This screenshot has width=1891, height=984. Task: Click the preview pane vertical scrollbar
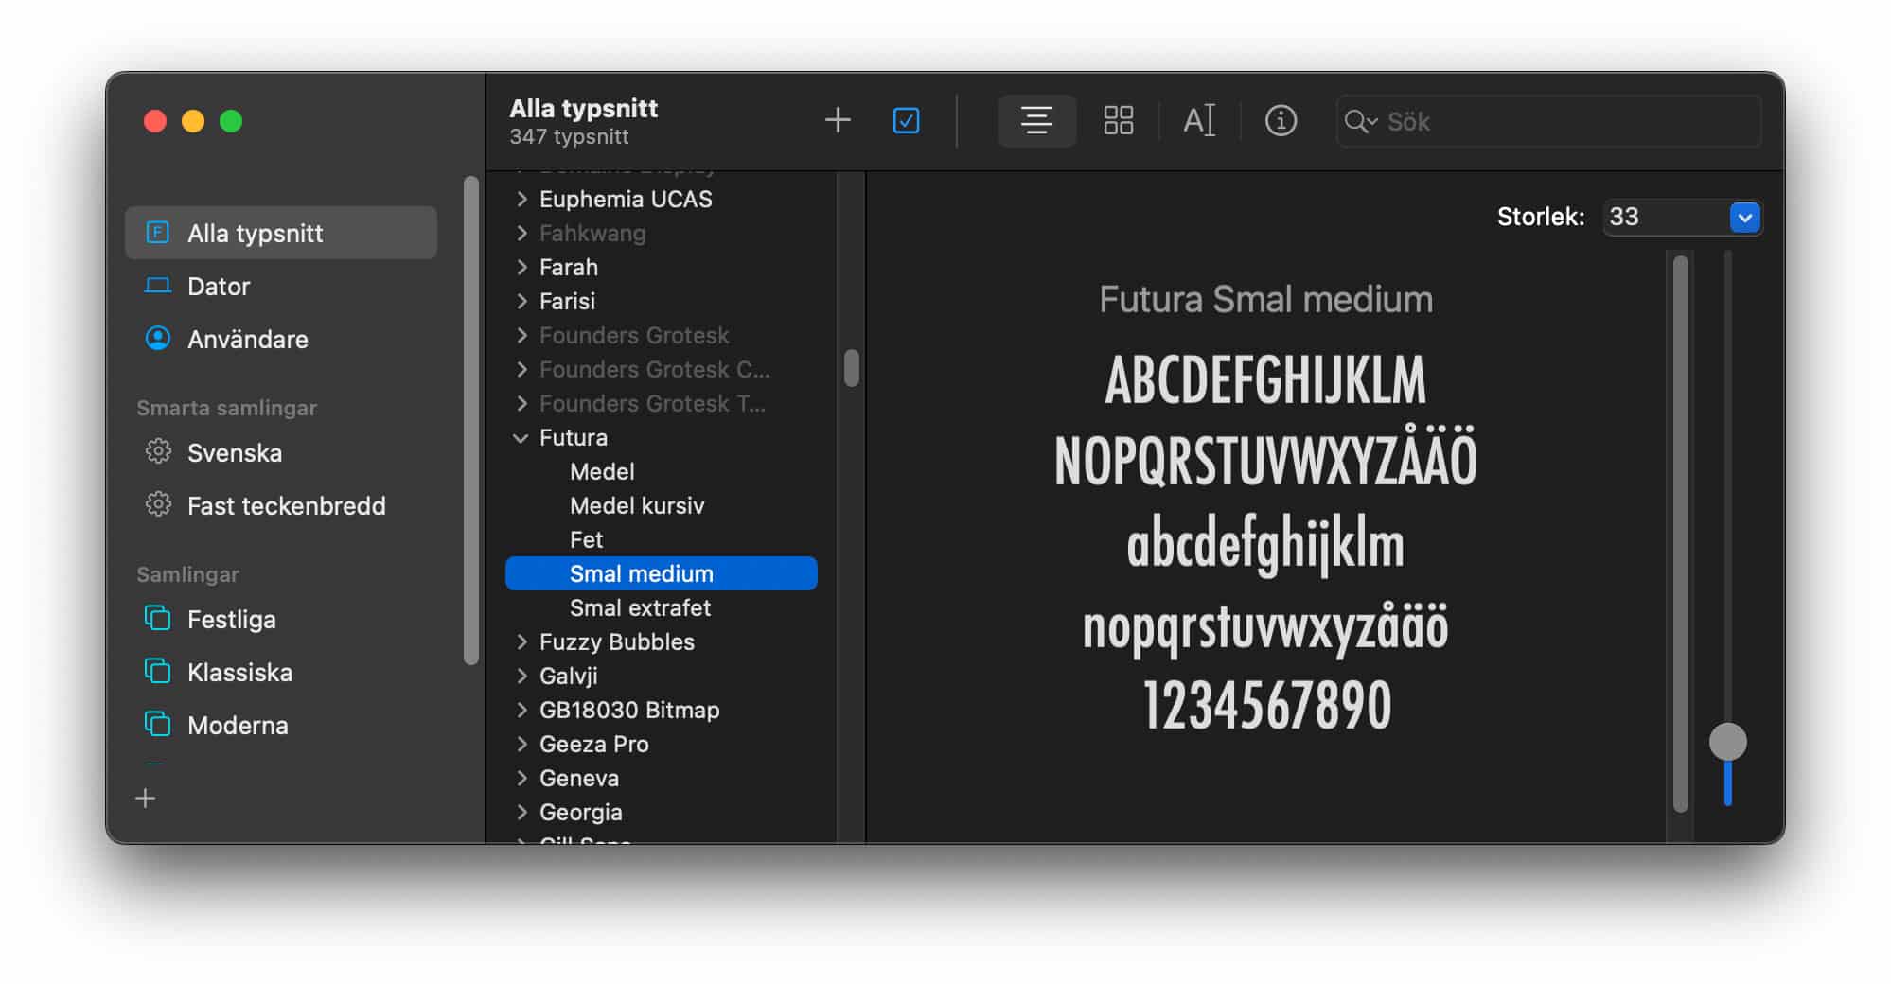[1681, 533]
